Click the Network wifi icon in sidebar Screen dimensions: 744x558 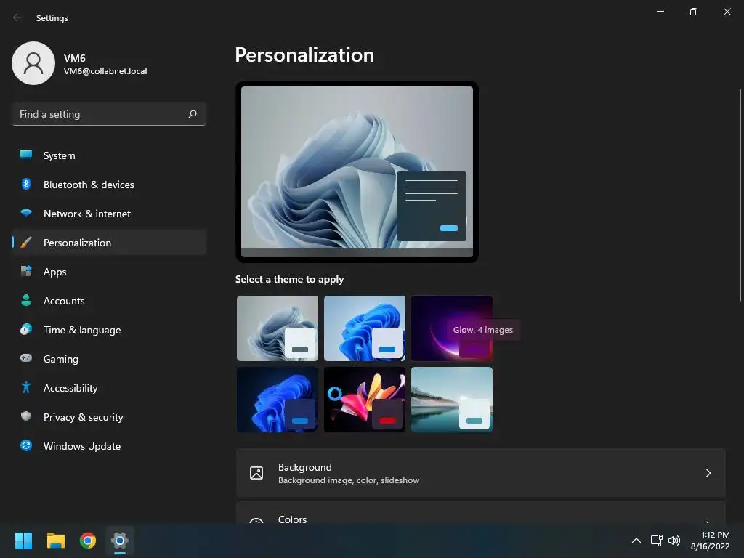click(x=26, y=214)
